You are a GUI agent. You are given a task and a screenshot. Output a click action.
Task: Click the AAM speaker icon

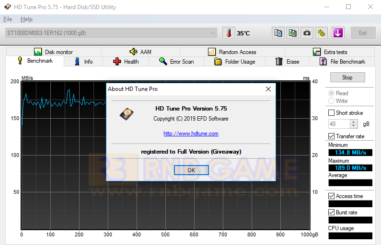(133, 51)
